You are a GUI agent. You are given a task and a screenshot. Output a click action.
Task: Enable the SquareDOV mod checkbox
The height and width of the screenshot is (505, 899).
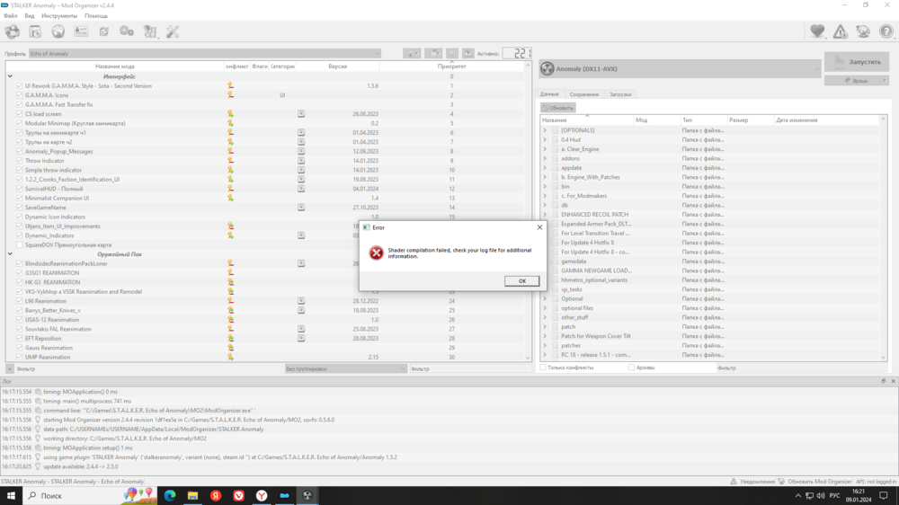pos(20,244)
